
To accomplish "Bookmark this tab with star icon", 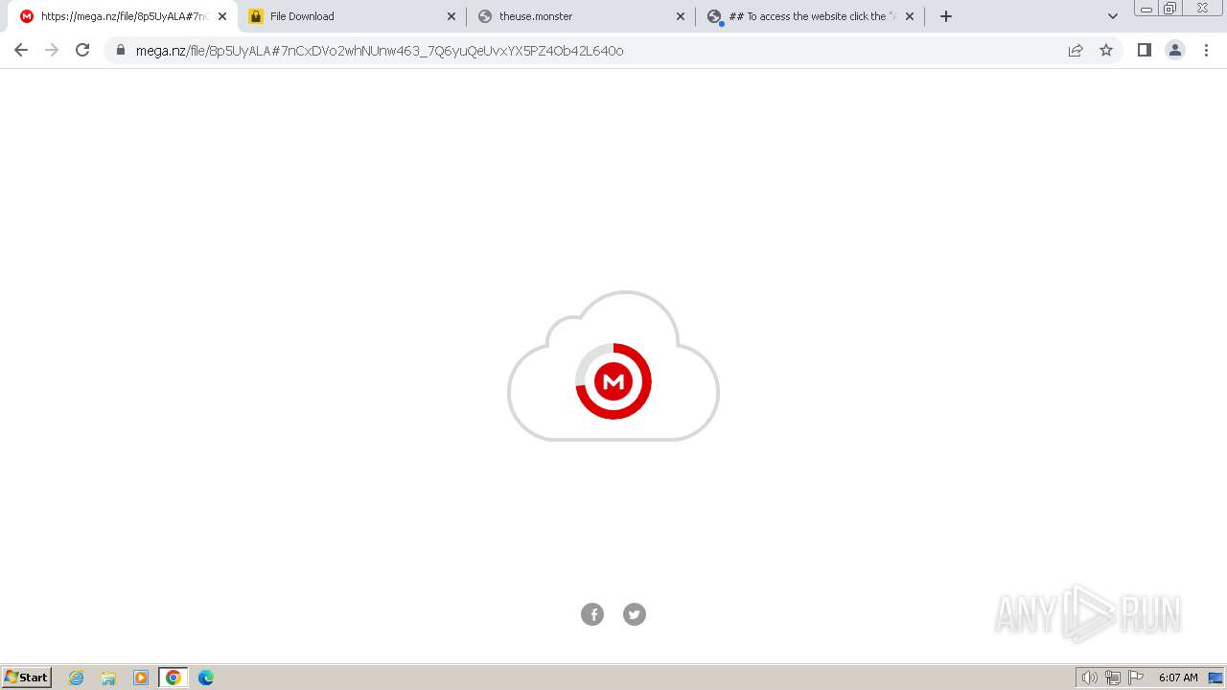I will pyautogui.click(x=1106, y=50).
